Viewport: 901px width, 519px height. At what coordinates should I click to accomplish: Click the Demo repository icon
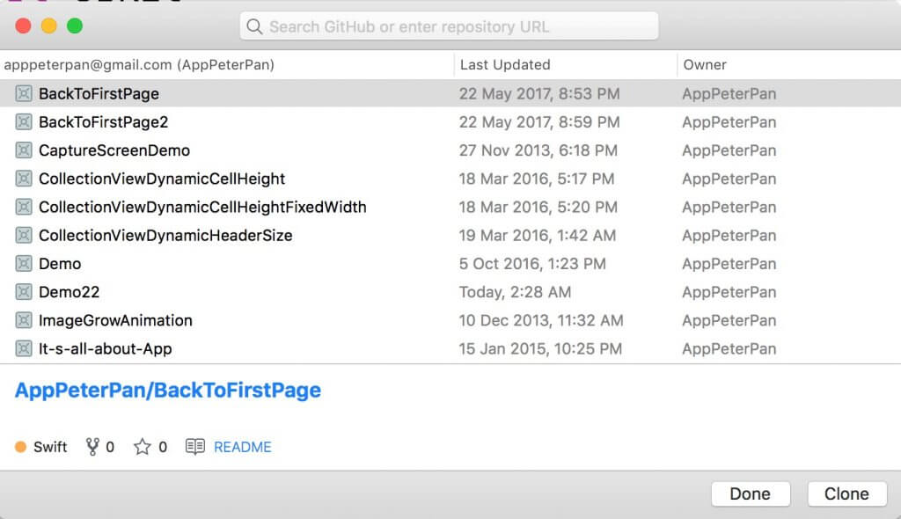click(x=24, y=263)
